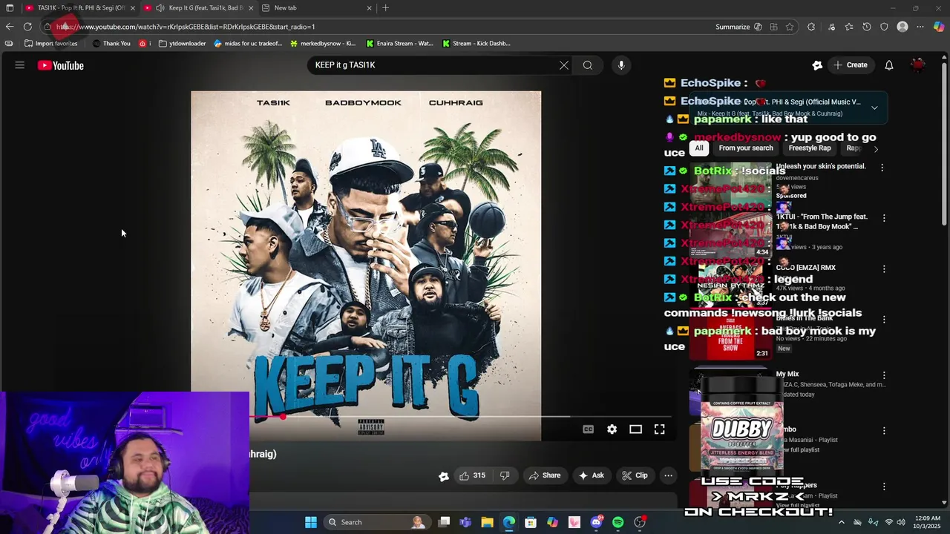Open browser essentials shield icon

click(x=884, y=27)
